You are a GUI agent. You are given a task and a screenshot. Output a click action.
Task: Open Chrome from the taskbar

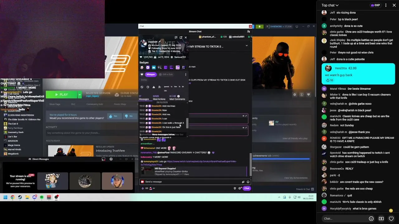click(x=12, y=197)
